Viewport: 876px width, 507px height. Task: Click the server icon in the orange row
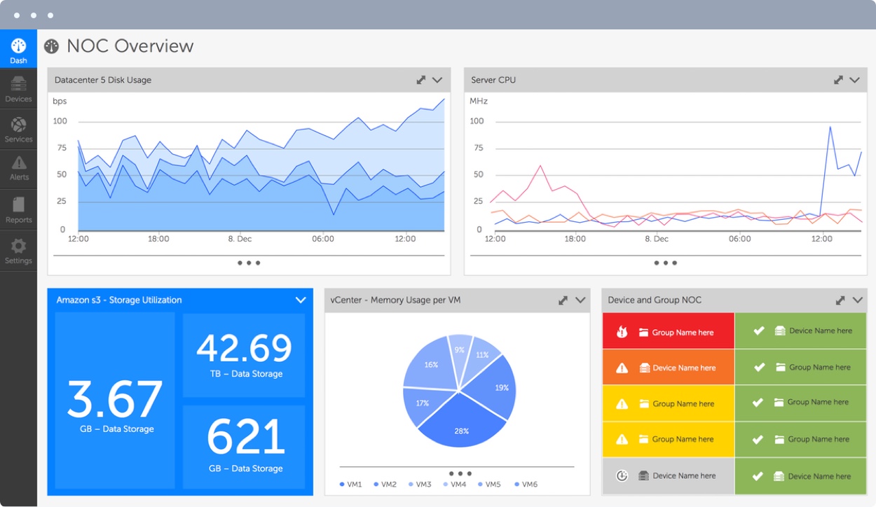tap(644, 368)
